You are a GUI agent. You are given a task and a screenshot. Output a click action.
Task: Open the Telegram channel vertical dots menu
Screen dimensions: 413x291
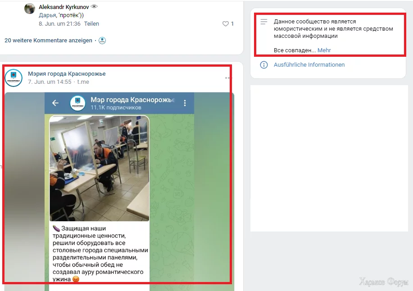[x=185, y=103]
